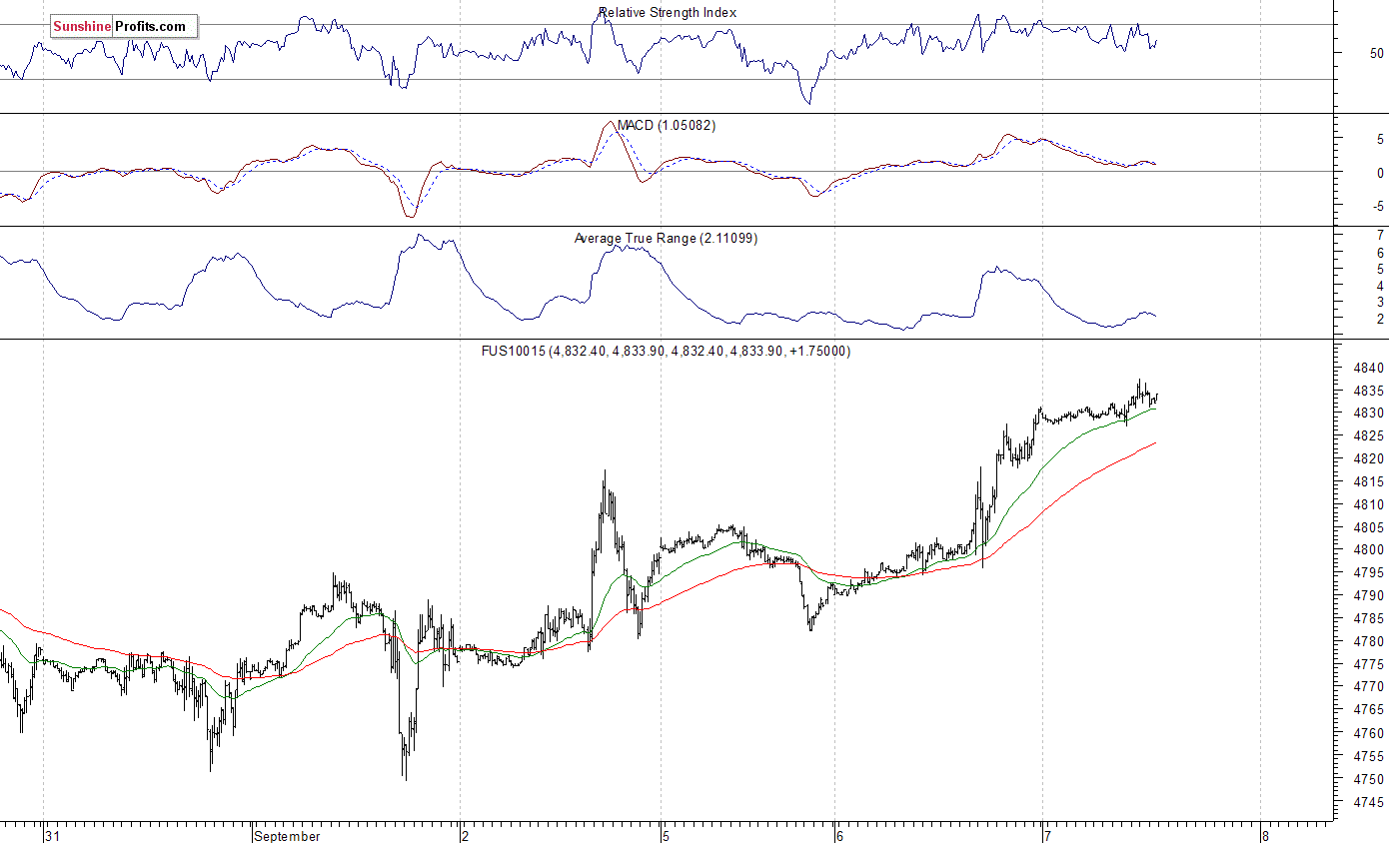1389x843 pixels.
Task: Select the Relative Strength Index title
Action: tap(668, 13)
